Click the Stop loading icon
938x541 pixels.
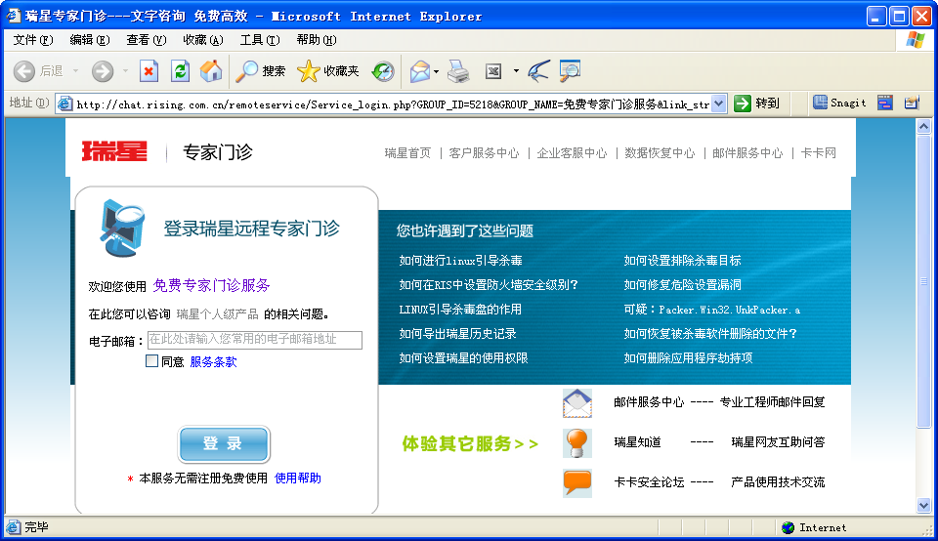[x=149, y=71]
